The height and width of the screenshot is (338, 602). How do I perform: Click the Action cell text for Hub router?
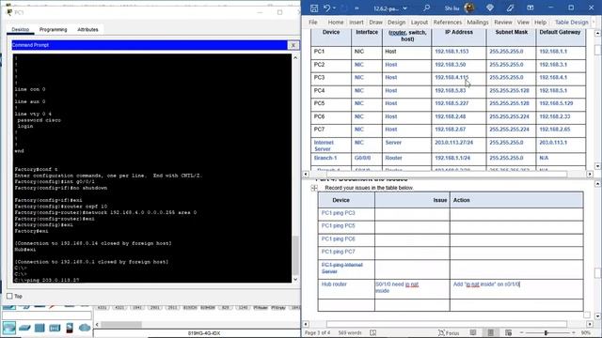tap(486, 284)
